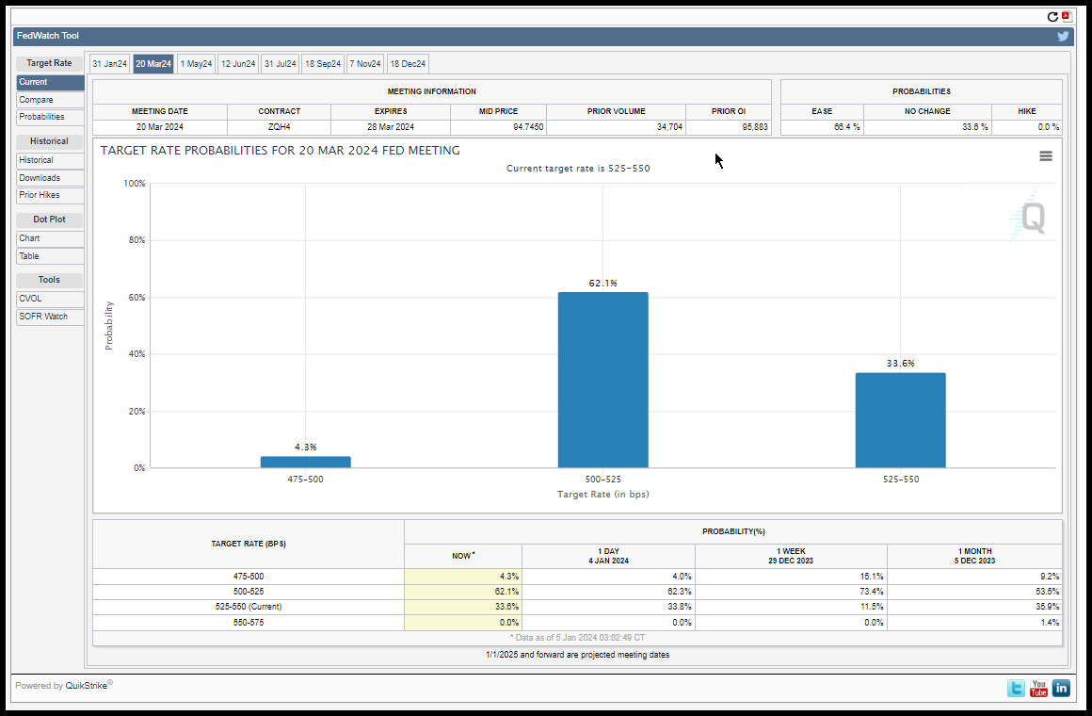
Task: Click the QuikStrike link in footer
Action: tap(87, 685)
